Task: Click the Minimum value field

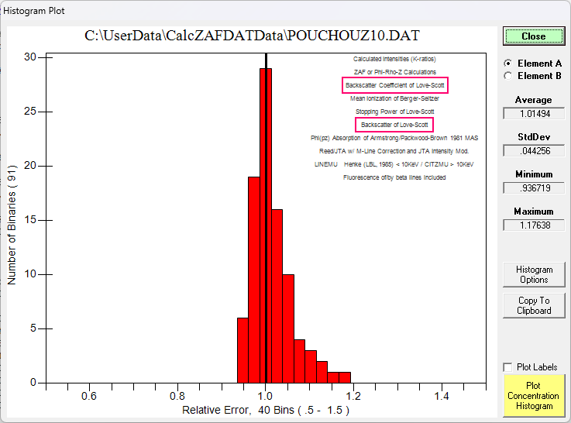Action: 533,188
